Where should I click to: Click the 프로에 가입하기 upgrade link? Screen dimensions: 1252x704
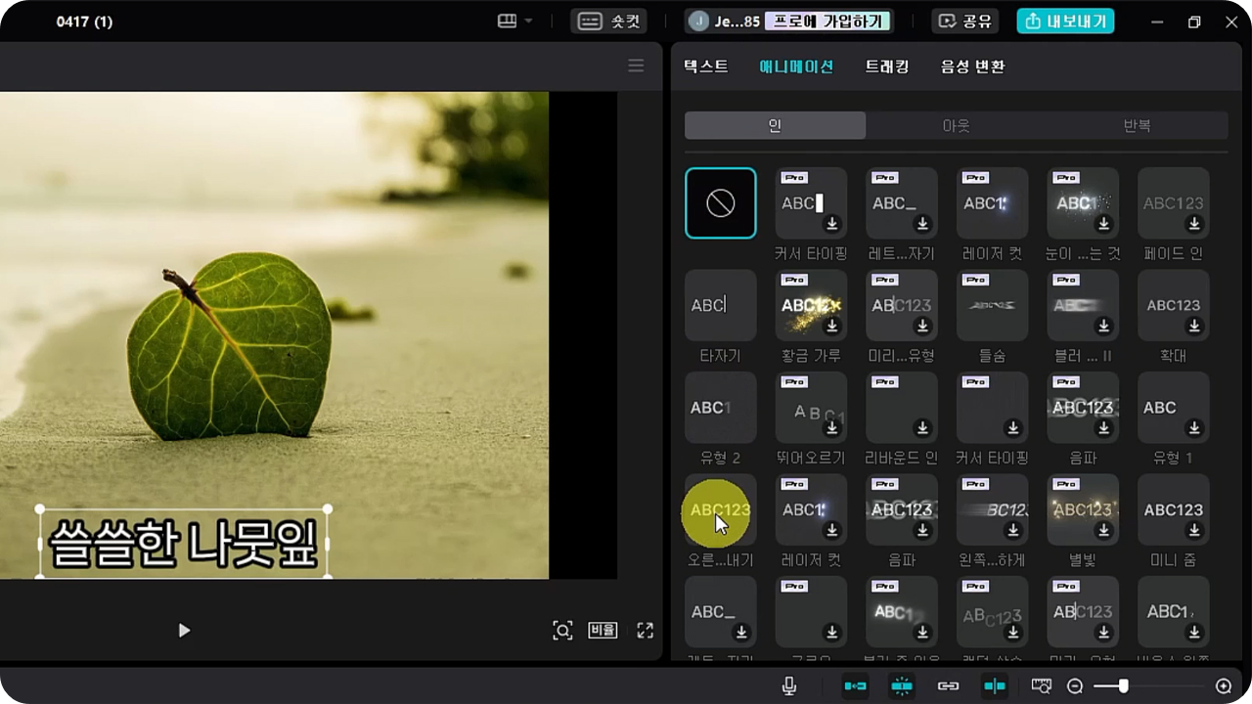(x=827, y=22)
